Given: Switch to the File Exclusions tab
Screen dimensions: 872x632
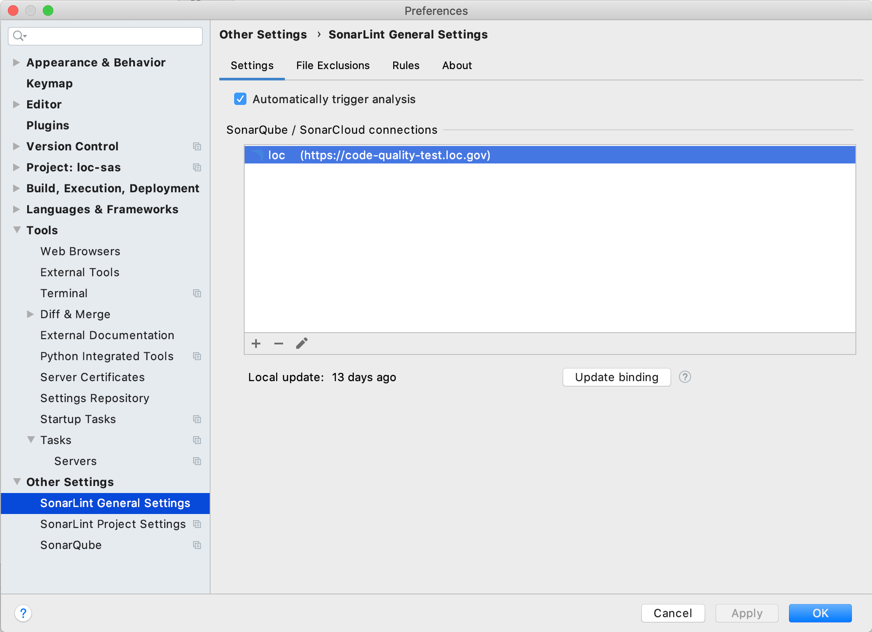Looking at the screenshot, I should pos(332,65).
